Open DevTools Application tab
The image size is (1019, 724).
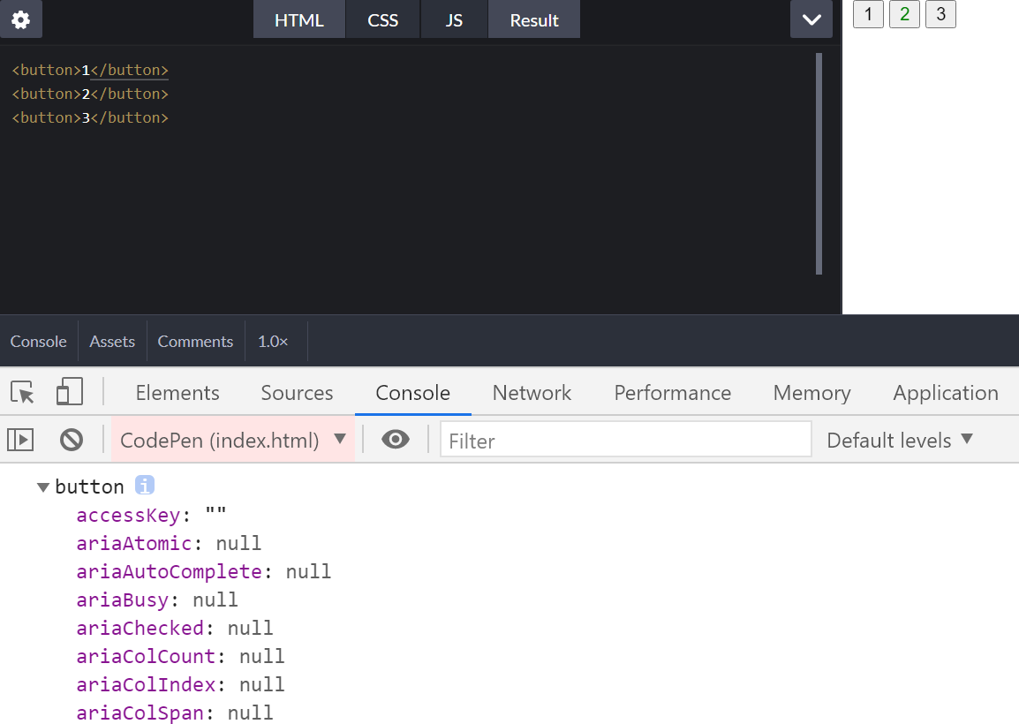[946, 393]
